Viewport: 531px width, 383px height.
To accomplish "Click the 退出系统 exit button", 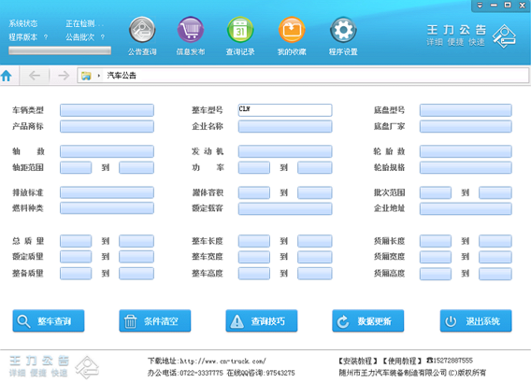I will [x=476, y=320].
